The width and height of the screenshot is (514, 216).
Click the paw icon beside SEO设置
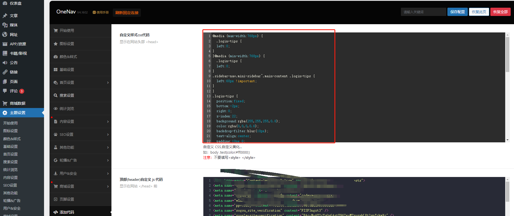click(x=56, y=134)
